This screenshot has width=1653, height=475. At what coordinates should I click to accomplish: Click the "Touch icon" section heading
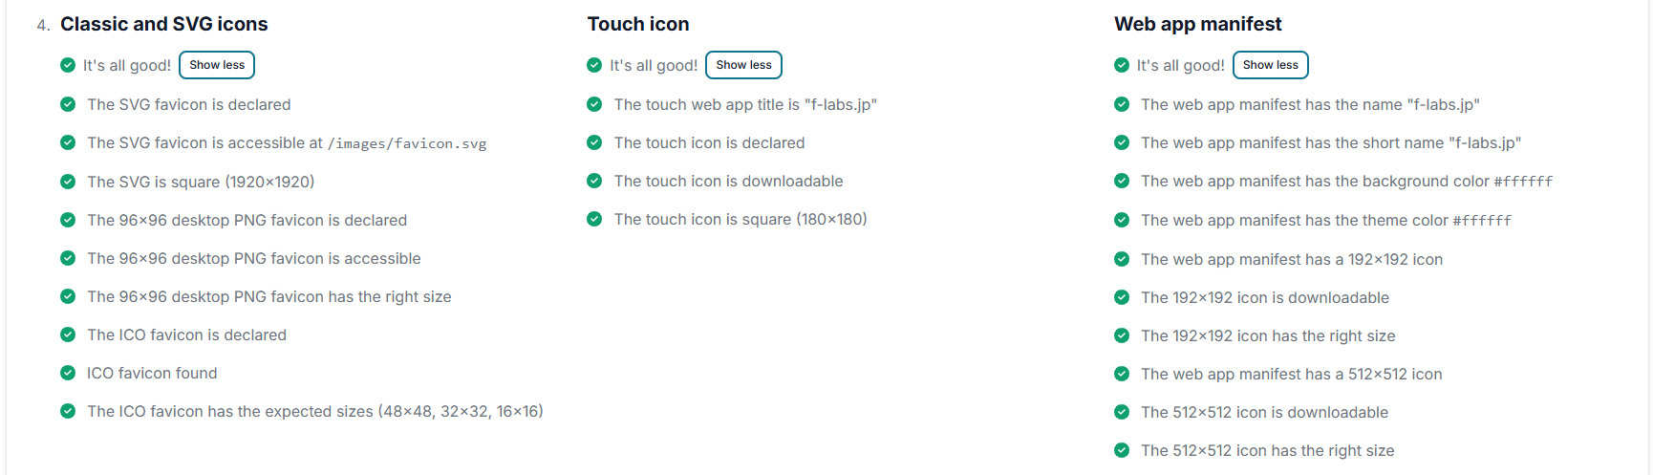(x=637, y=24)
